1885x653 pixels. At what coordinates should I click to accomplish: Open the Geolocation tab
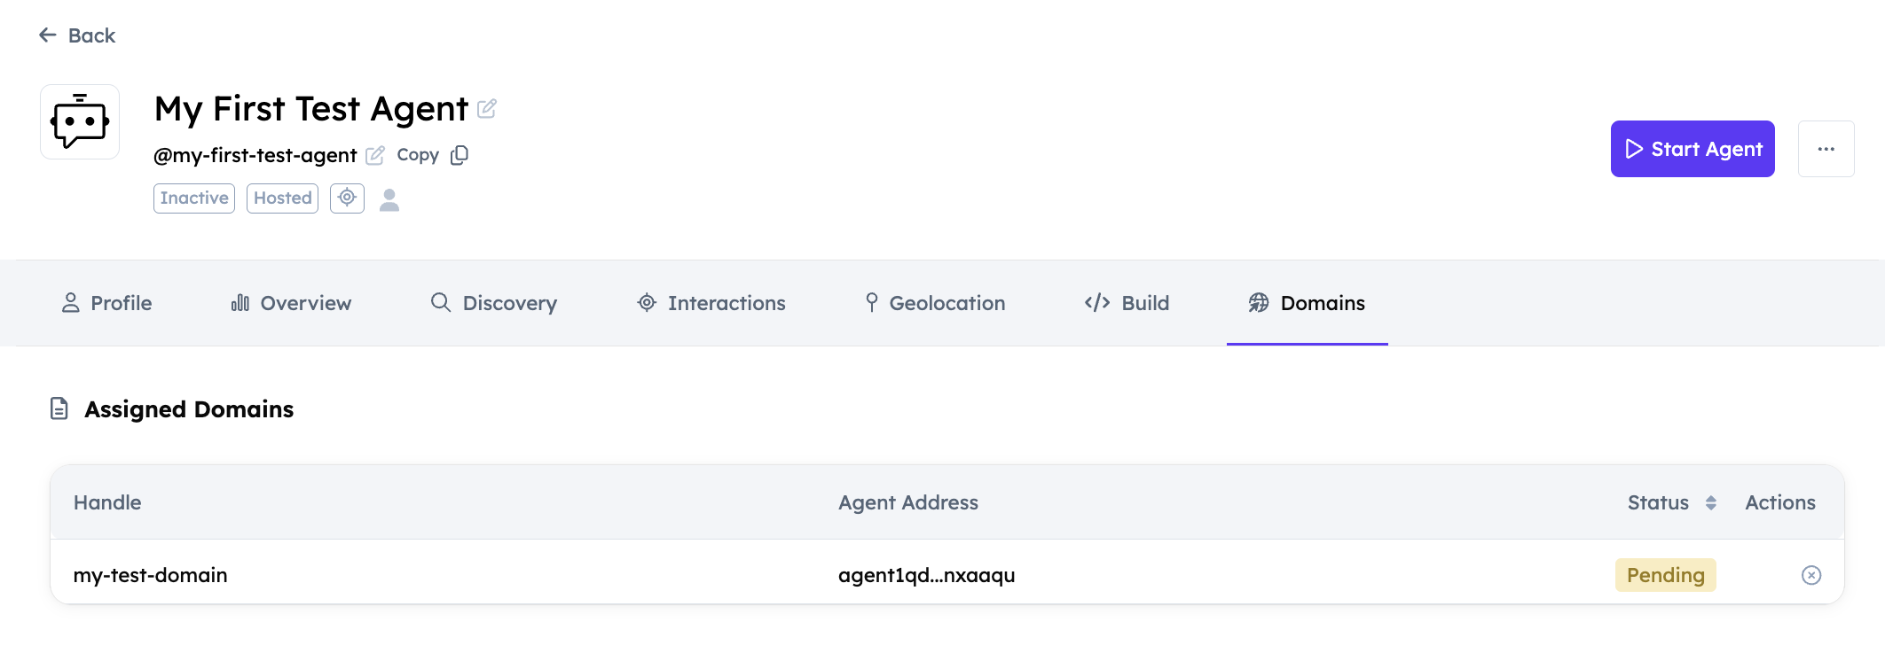coord(935,303)
